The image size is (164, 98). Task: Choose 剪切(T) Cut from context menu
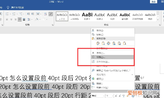(113, 30)
